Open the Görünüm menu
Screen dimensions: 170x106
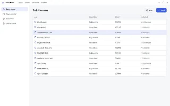tap(35, 3)
